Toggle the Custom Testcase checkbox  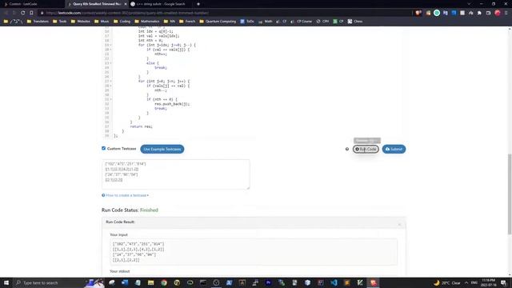click(x=103, y=148)
